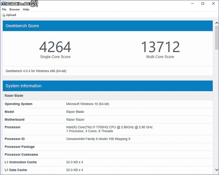Open the Browser menu
This screenshot has height=175, width=219.
click(x=15, y=9)
